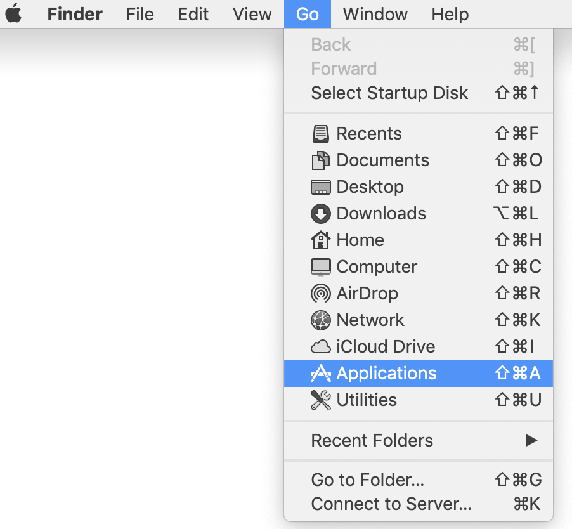
Task: Open the Window menu
Action: tap(375, 14)
